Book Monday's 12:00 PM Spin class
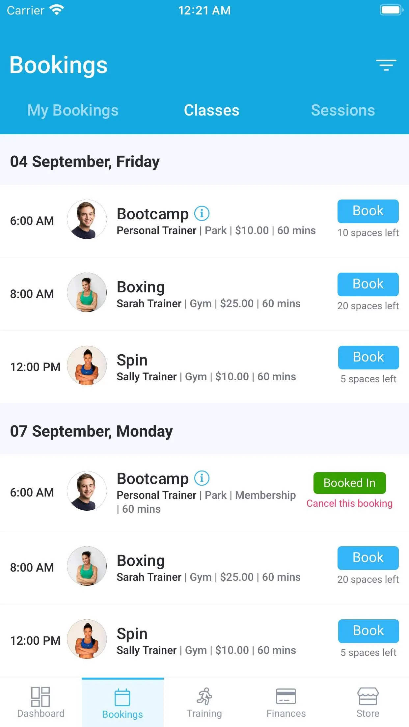This screenshot has width=409, height=727. (x=368, y=631)
